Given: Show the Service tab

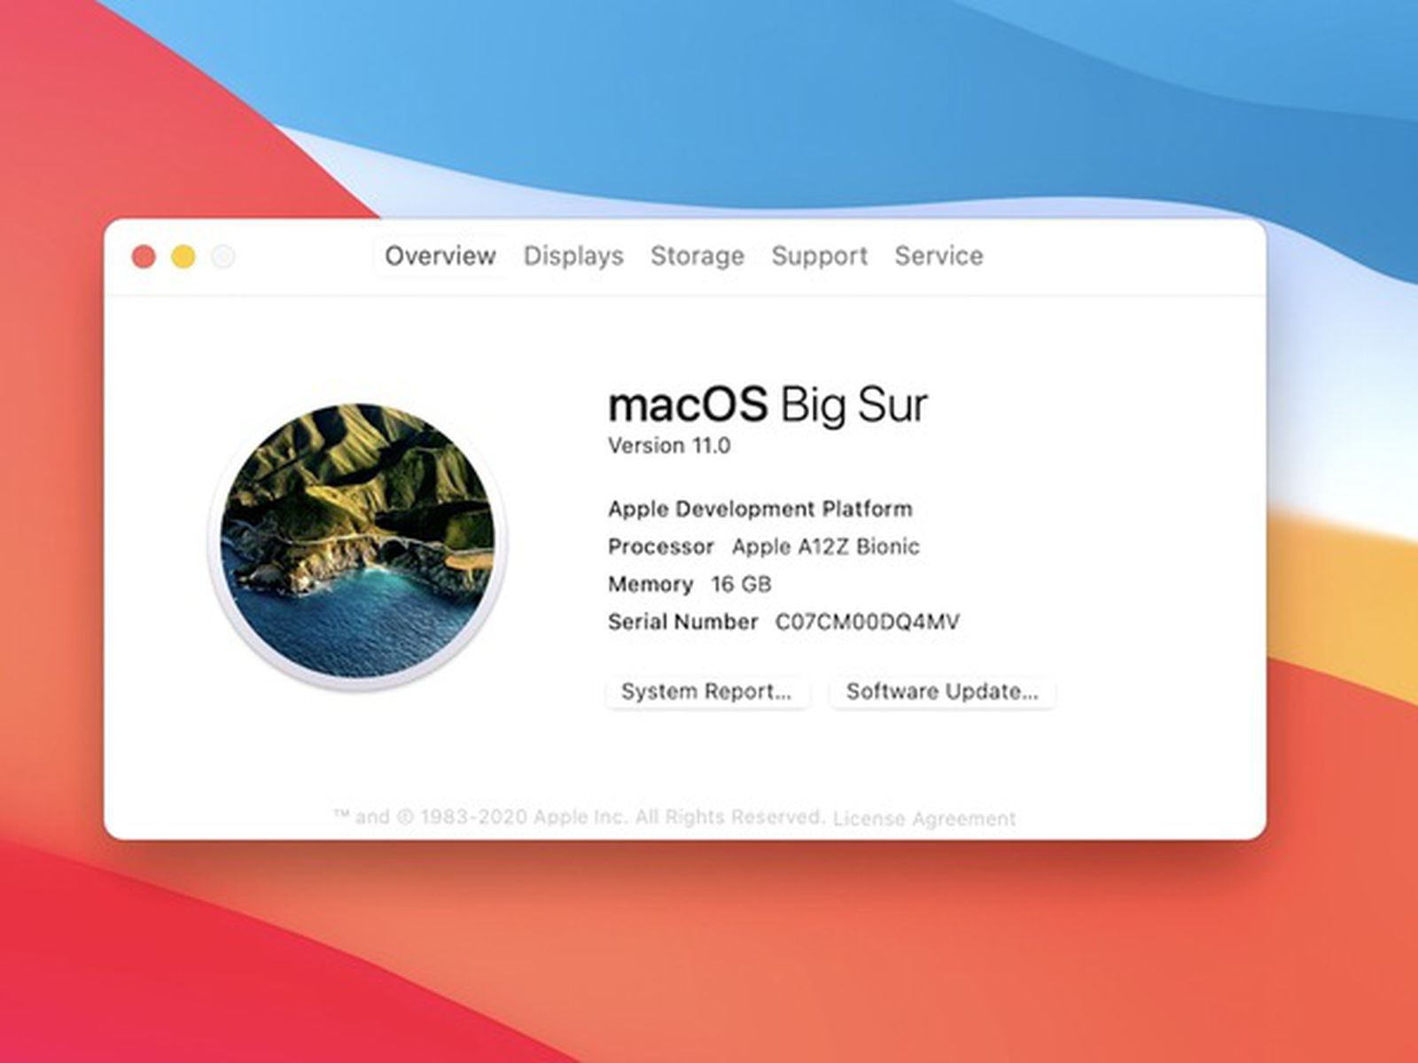Looking at the screenshot, I should pos(939,256).
